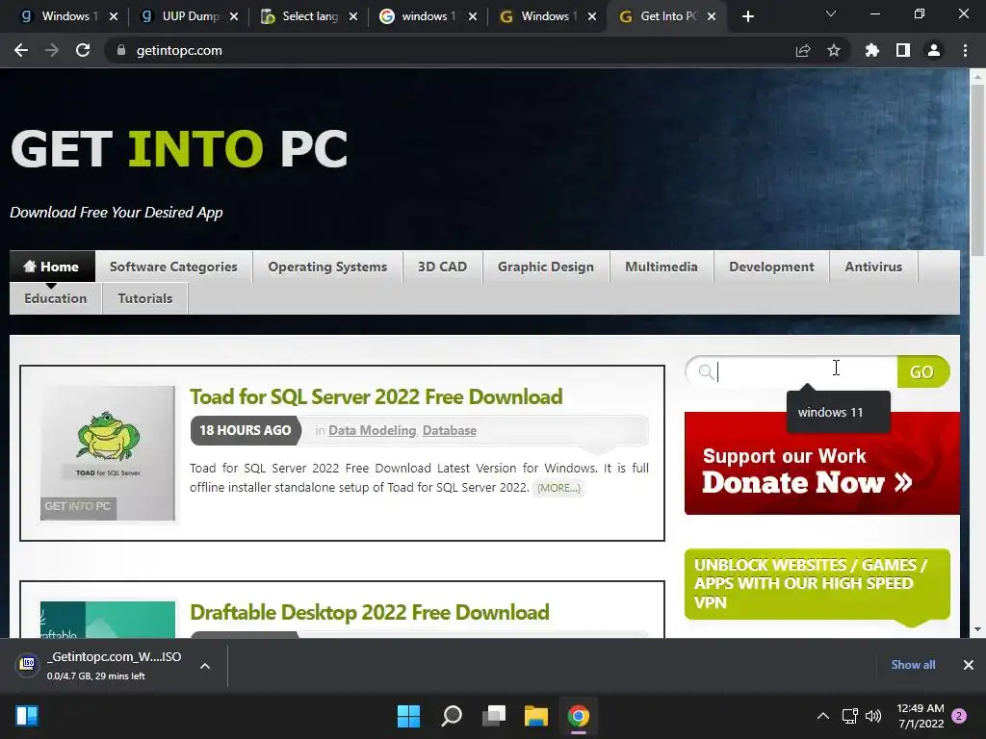The image size is (986, 739).
Task: Click the magnifier icon in search box
Action: click(706, 372)
